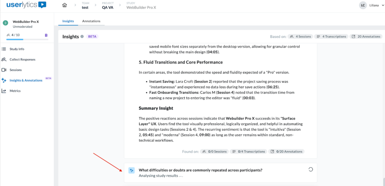Click the home icon in breadcrumb
Screen dimensions: 385x186
pos(65,5)
